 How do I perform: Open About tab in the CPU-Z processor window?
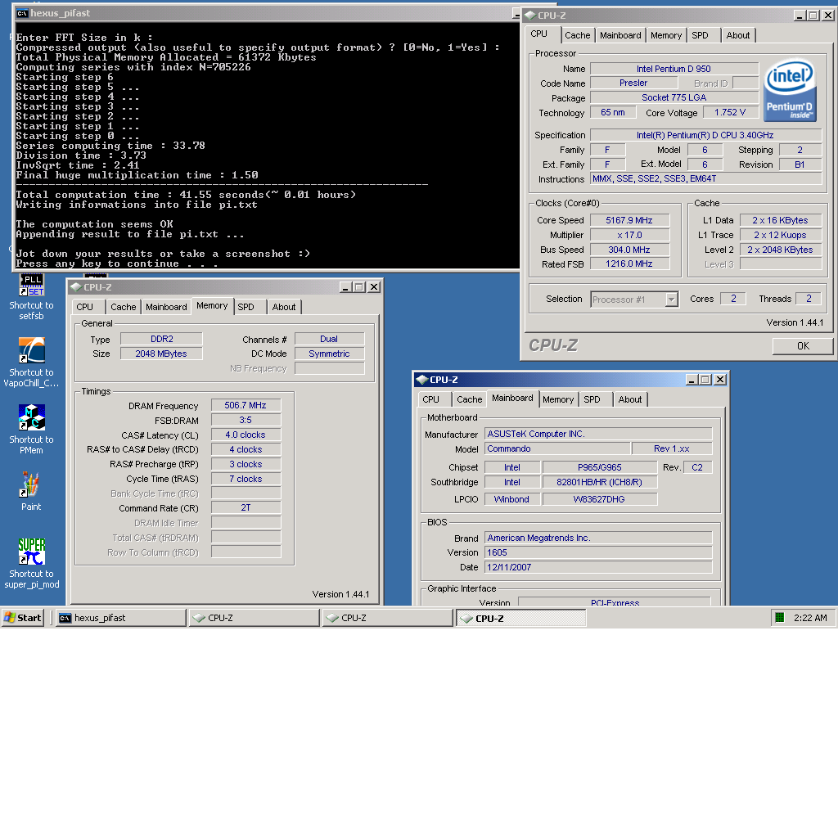pyautogui.click(x=737, y=35)
